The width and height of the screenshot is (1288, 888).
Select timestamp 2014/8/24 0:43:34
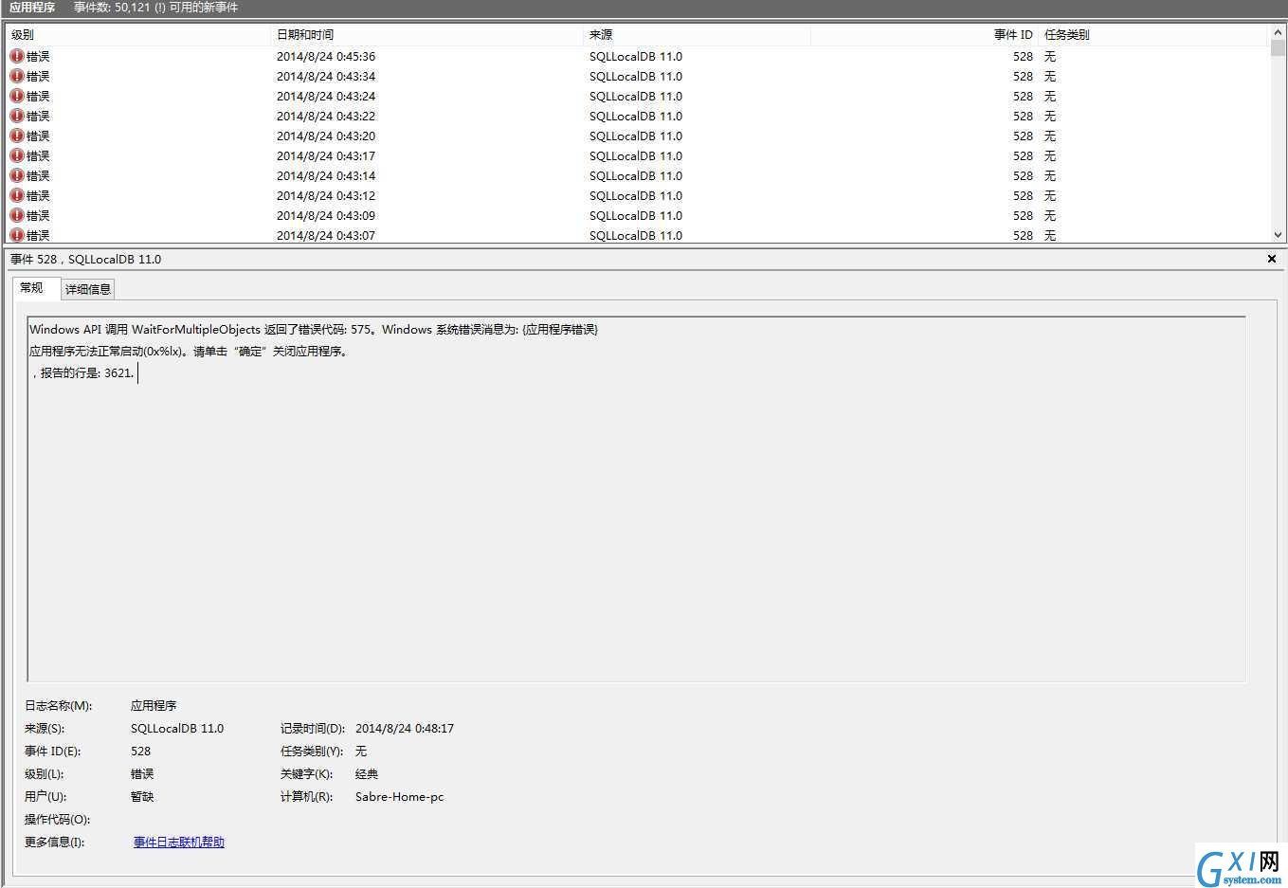tap(326, 76)
